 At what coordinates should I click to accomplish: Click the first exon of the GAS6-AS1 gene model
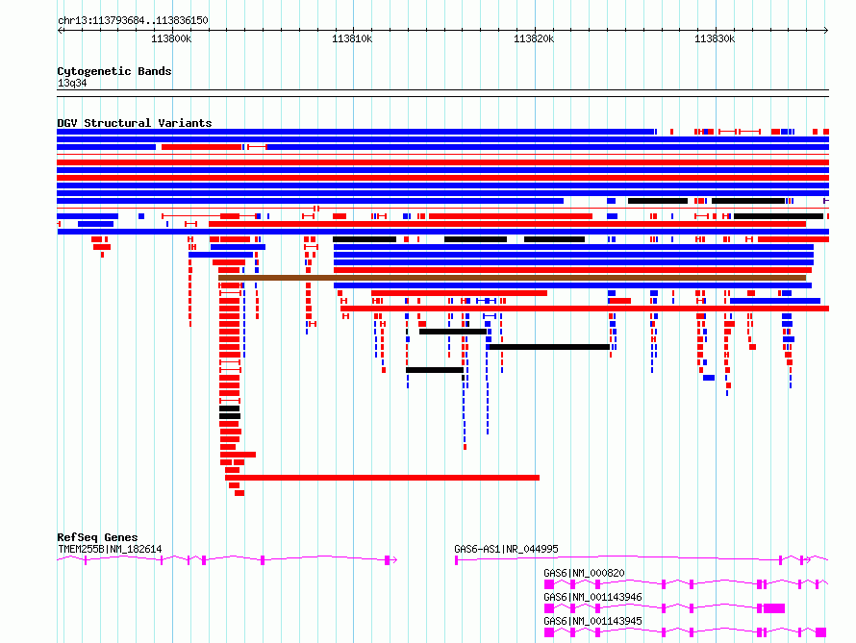click(457, 560)
